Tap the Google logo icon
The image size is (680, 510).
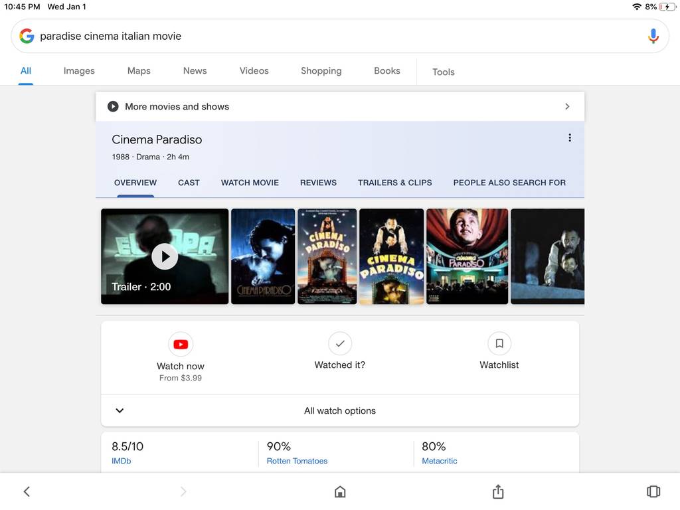[27, 36]
